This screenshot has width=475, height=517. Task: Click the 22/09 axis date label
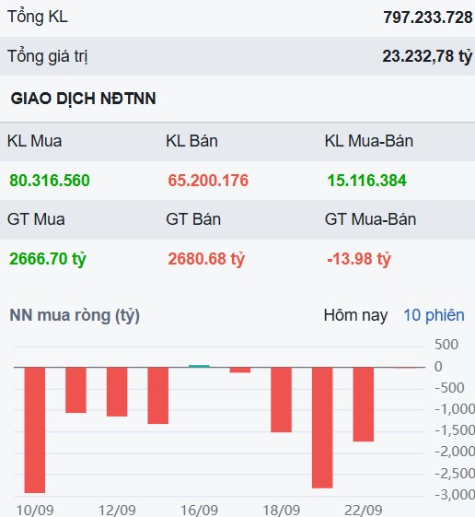[364, 511]
